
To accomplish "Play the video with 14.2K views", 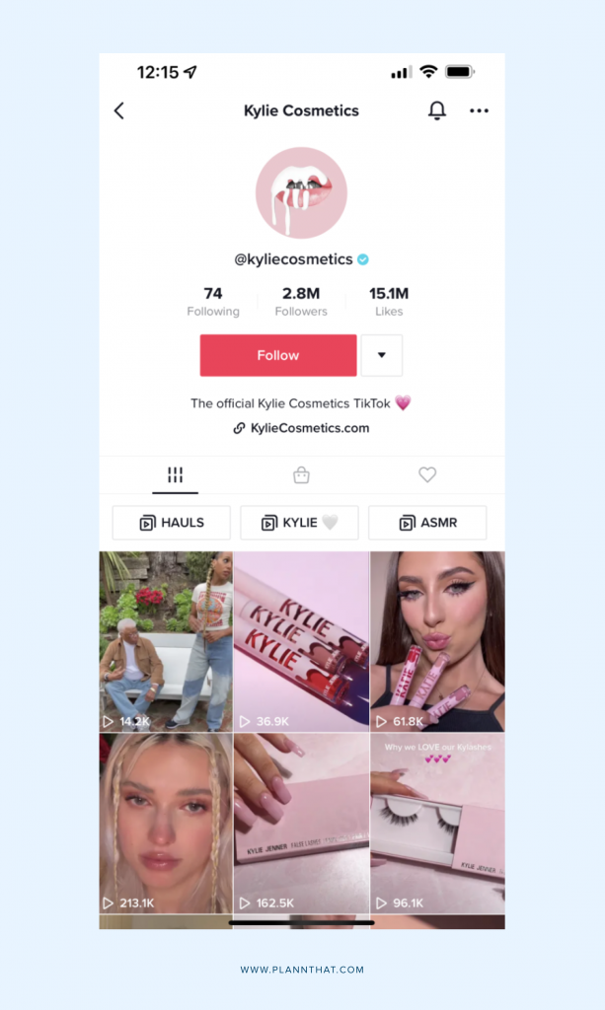I will (x=166, y=641).
